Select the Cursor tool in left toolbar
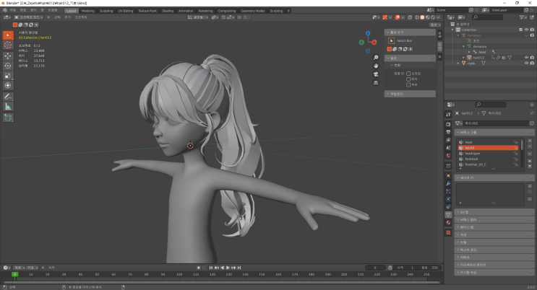This screenshot has width=537, height=290. click(x=8, y=45)
